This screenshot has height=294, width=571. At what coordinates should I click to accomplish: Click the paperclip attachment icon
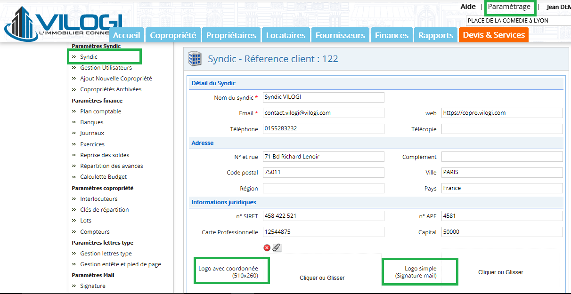pos(277,247)
